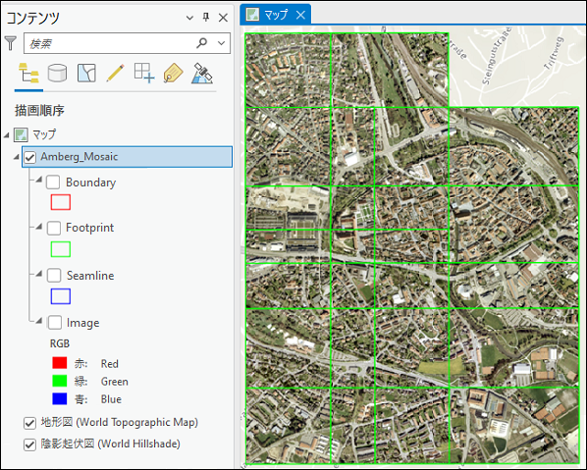Uncheck the World Hillshade layer
587x470 pixels.
pyautogui.click(x=29, y=444)
